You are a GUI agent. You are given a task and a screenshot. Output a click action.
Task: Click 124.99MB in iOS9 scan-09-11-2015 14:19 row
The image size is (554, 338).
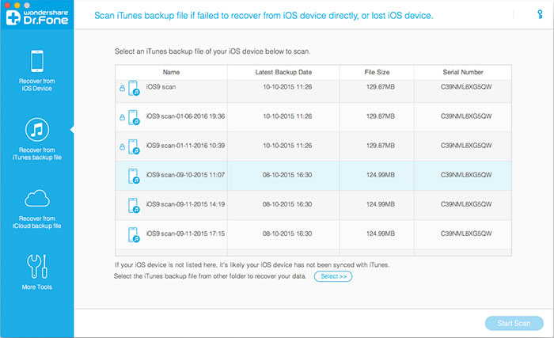(x=381, y=204)
